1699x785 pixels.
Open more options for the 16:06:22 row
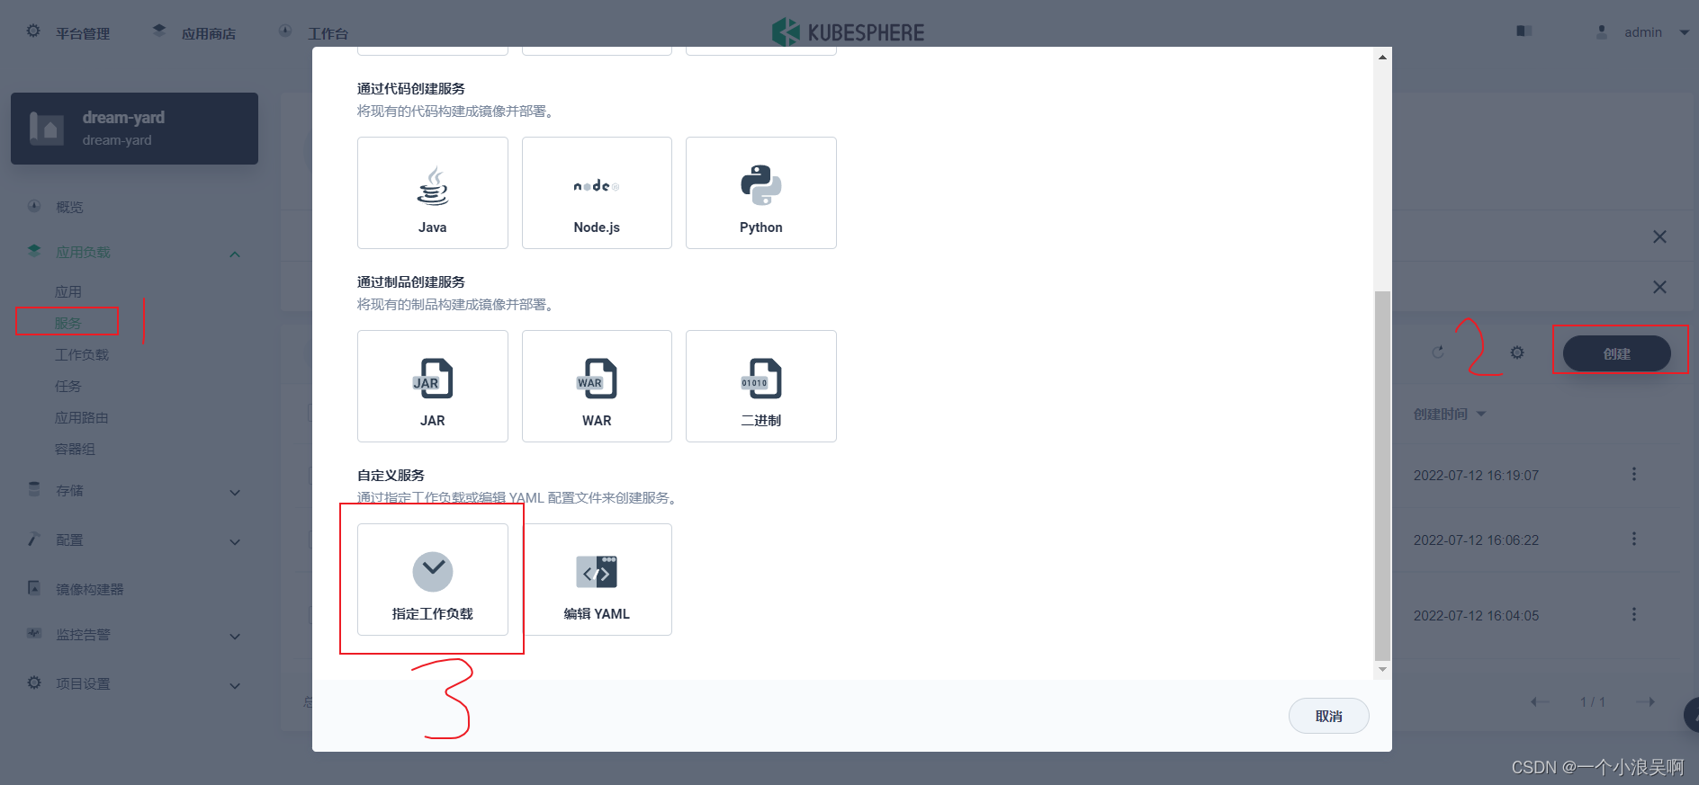(1634, 539)
